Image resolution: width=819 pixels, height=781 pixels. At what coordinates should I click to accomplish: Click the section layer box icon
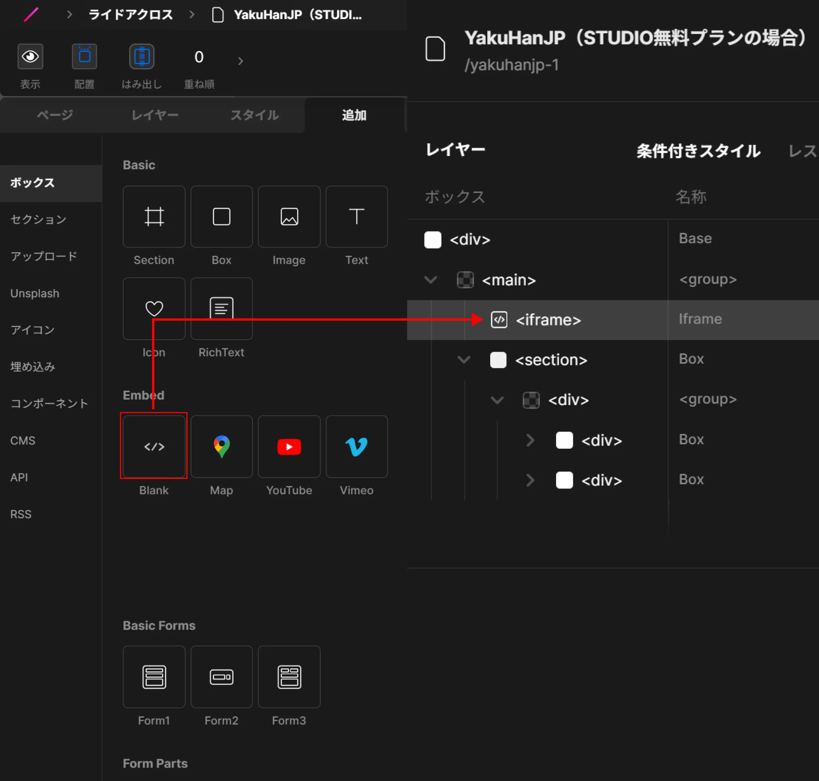click(x=498, y=360)
